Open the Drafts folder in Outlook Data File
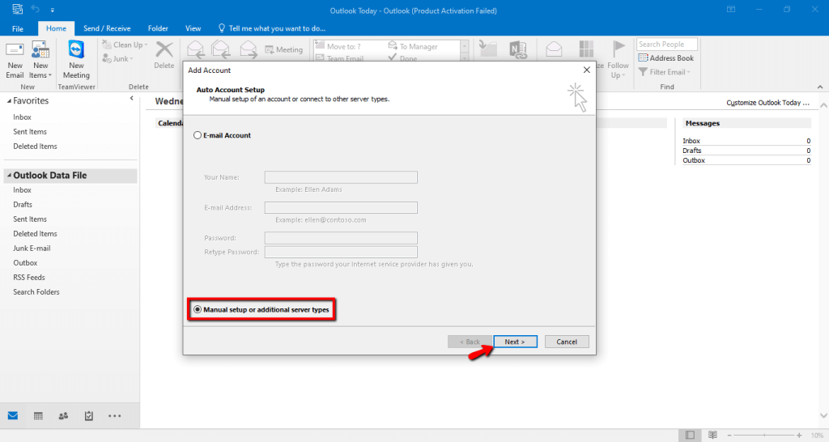This screenshot has width=829, height=442. 23,205
